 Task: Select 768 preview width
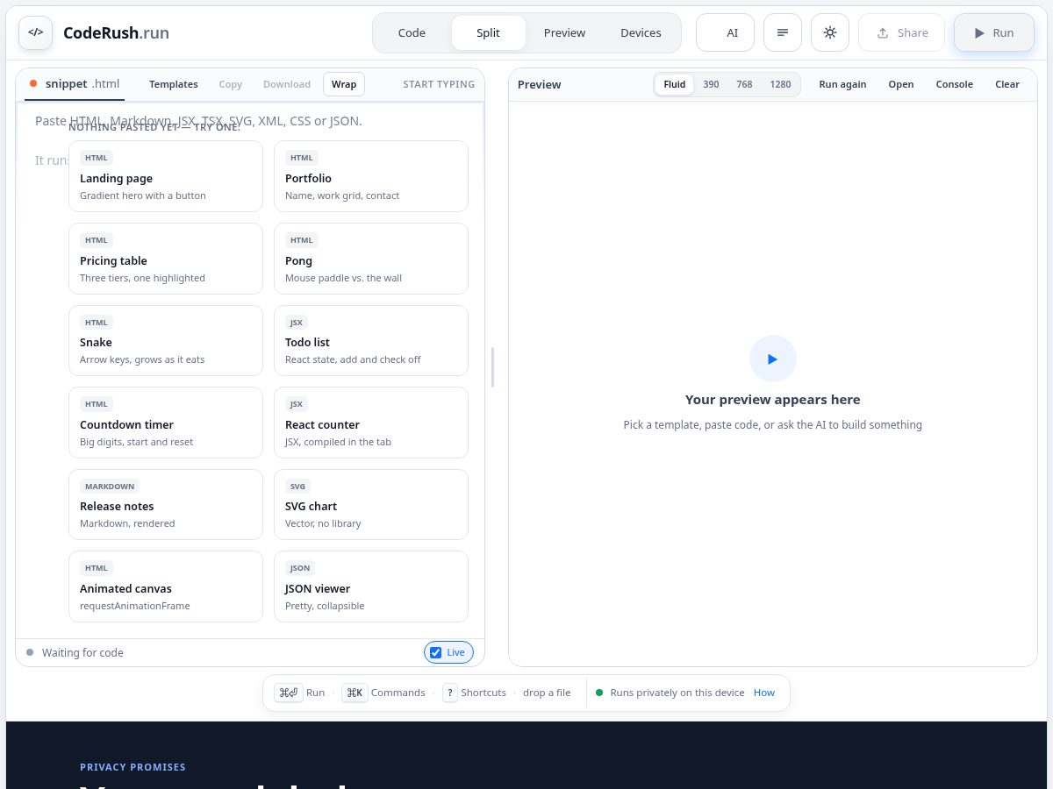(744, 84)
